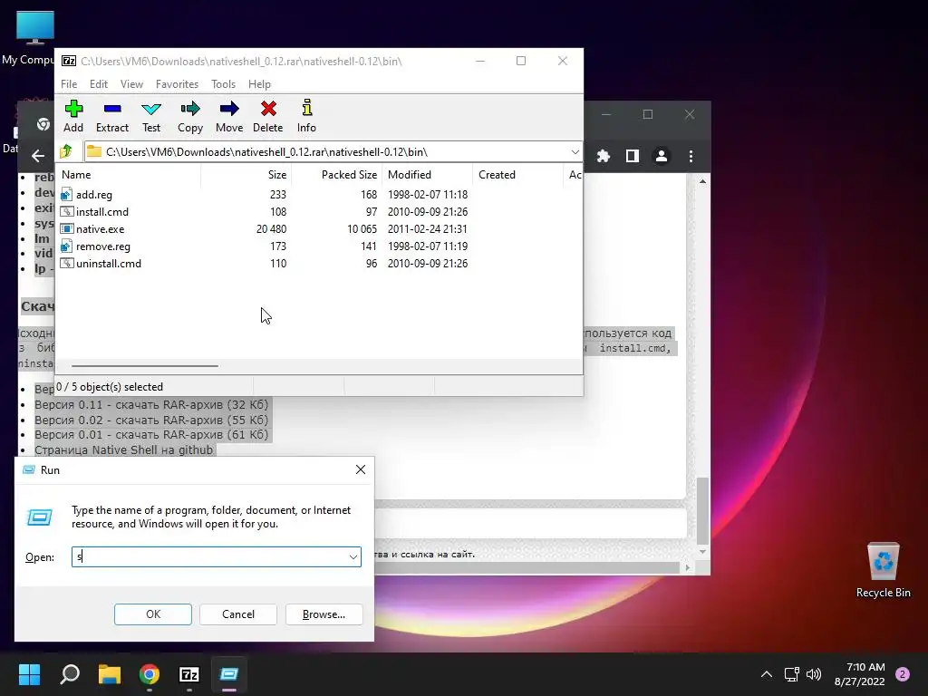
Task: Sort by Packed Size column header
Action: tap(337, 175)
